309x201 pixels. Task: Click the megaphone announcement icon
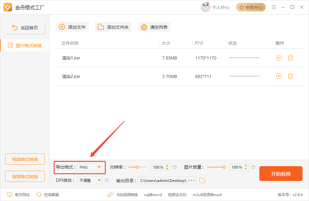tap(110, 195)
